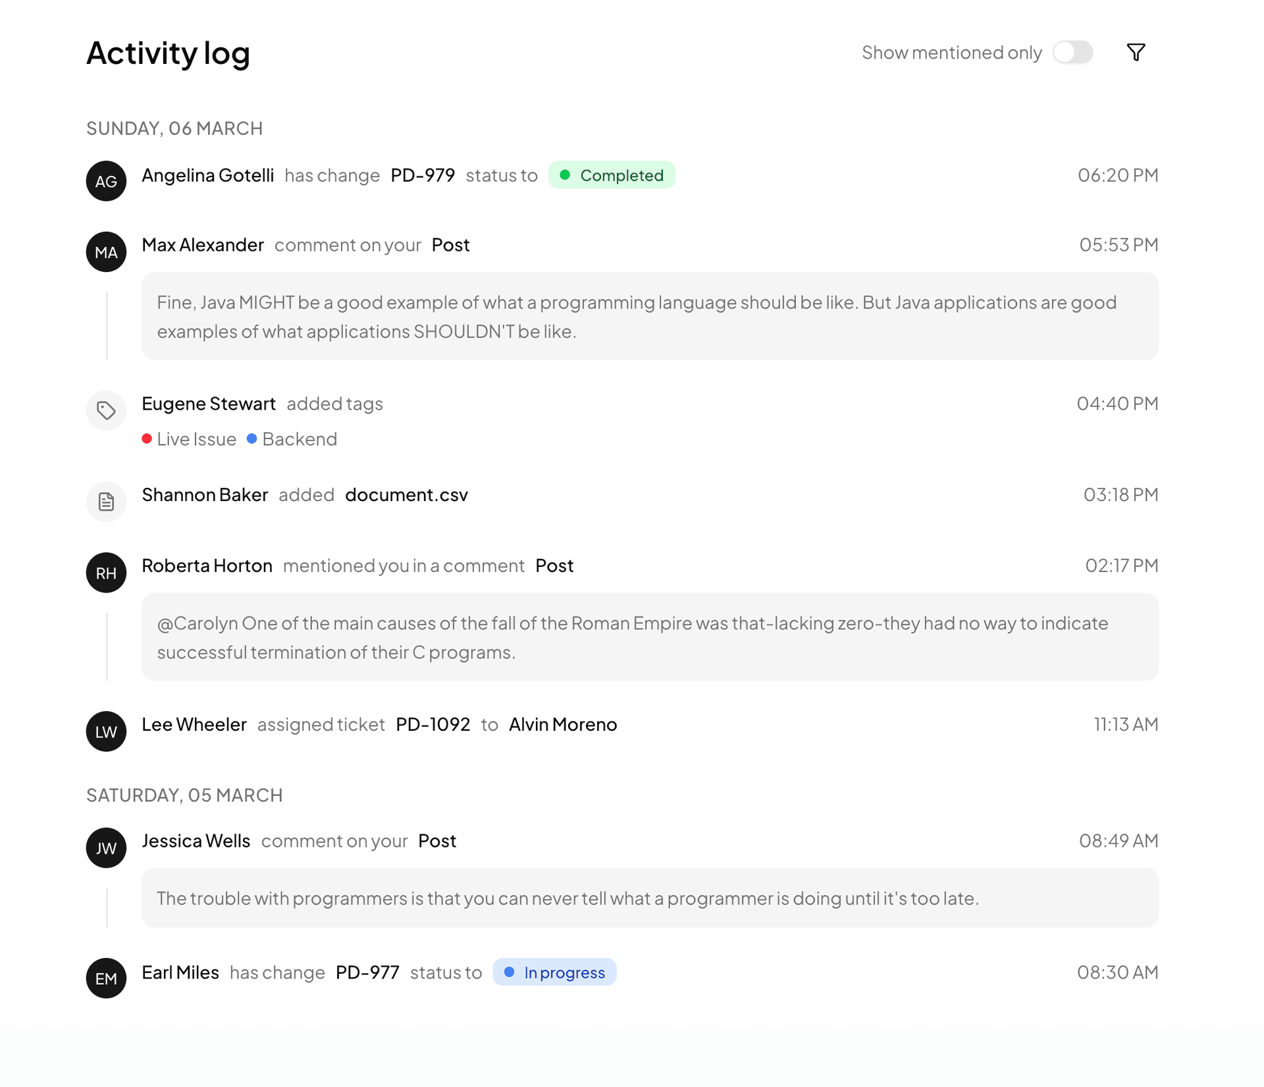Image resolution: width=1264 pixels, height=1087 pixels.
Task: Click the Completed status badge on PD-979
Action: click(612, 175)
